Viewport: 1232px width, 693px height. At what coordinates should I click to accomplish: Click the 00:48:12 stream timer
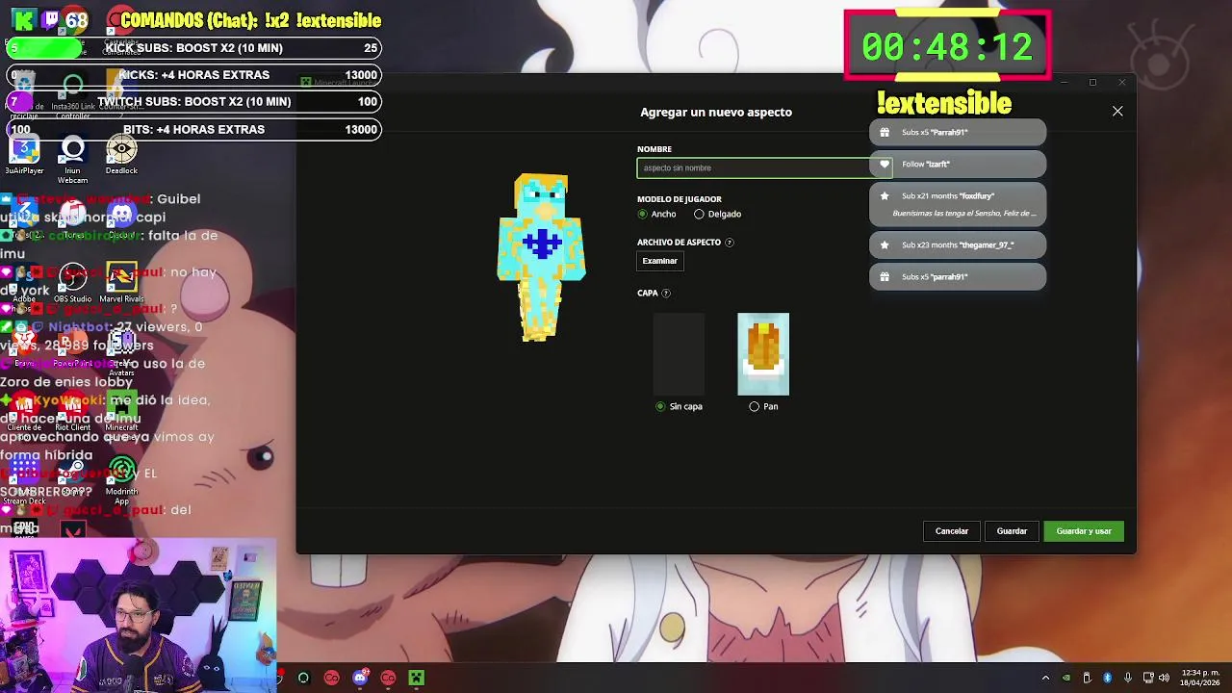947,46
